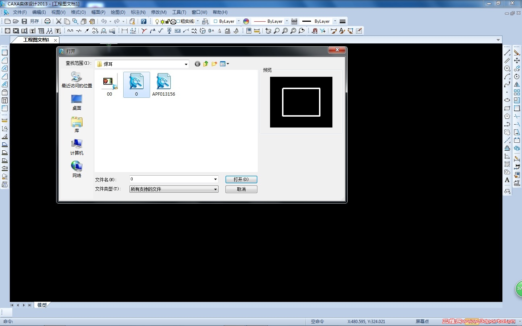The image size is (522, 326).
Task: Click the Pan hand icon in toolbar
Action: [x=268, y=31]
